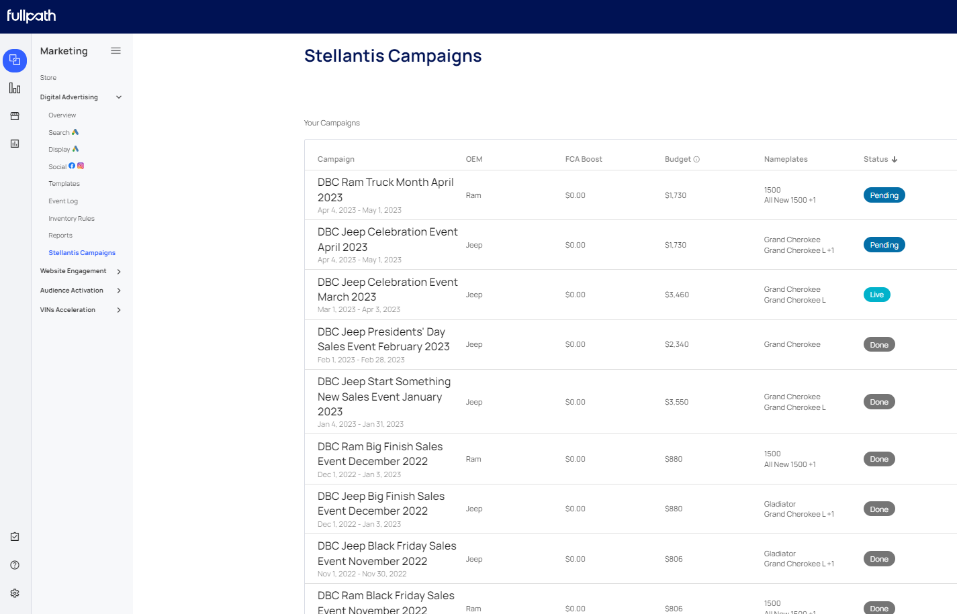Image resolution: width=957 pixels, height=614 pixels.
Task: Click the Budget info tooltip icon
Action: 696,159
